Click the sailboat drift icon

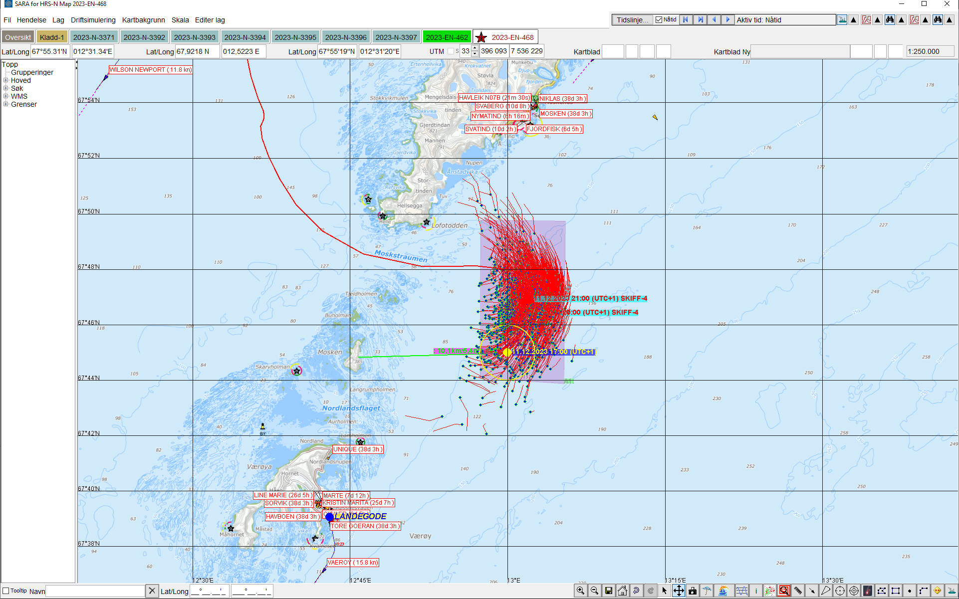pyautogui.click(x=723, y=591)
